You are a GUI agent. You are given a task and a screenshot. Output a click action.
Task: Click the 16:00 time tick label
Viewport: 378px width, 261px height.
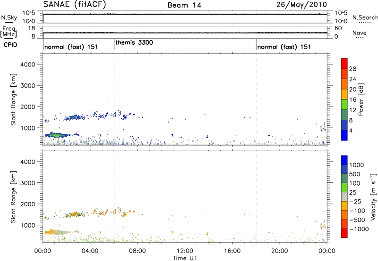pos(232,251)
